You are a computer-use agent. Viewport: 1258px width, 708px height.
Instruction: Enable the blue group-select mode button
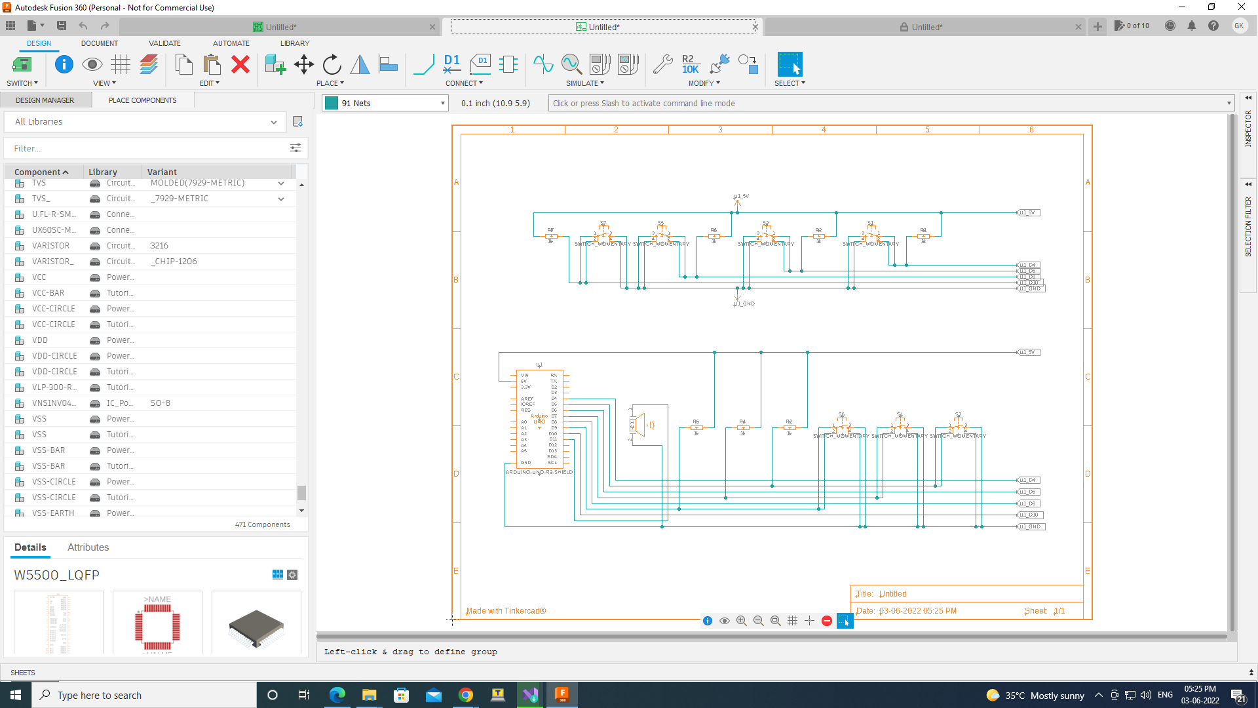click(x=845, y=621)
